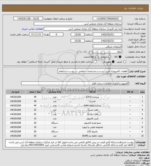Image resolution: width=151 pixels, height=166 pixels.
Task: Click the announcement date field 1403/01/28 - 10:22
Action: point(28,19)
